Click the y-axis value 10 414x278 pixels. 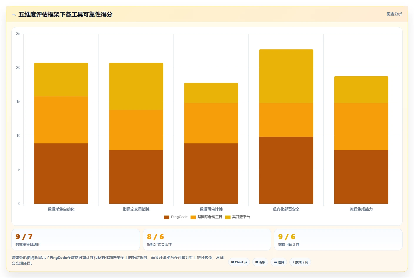(18, 136)
